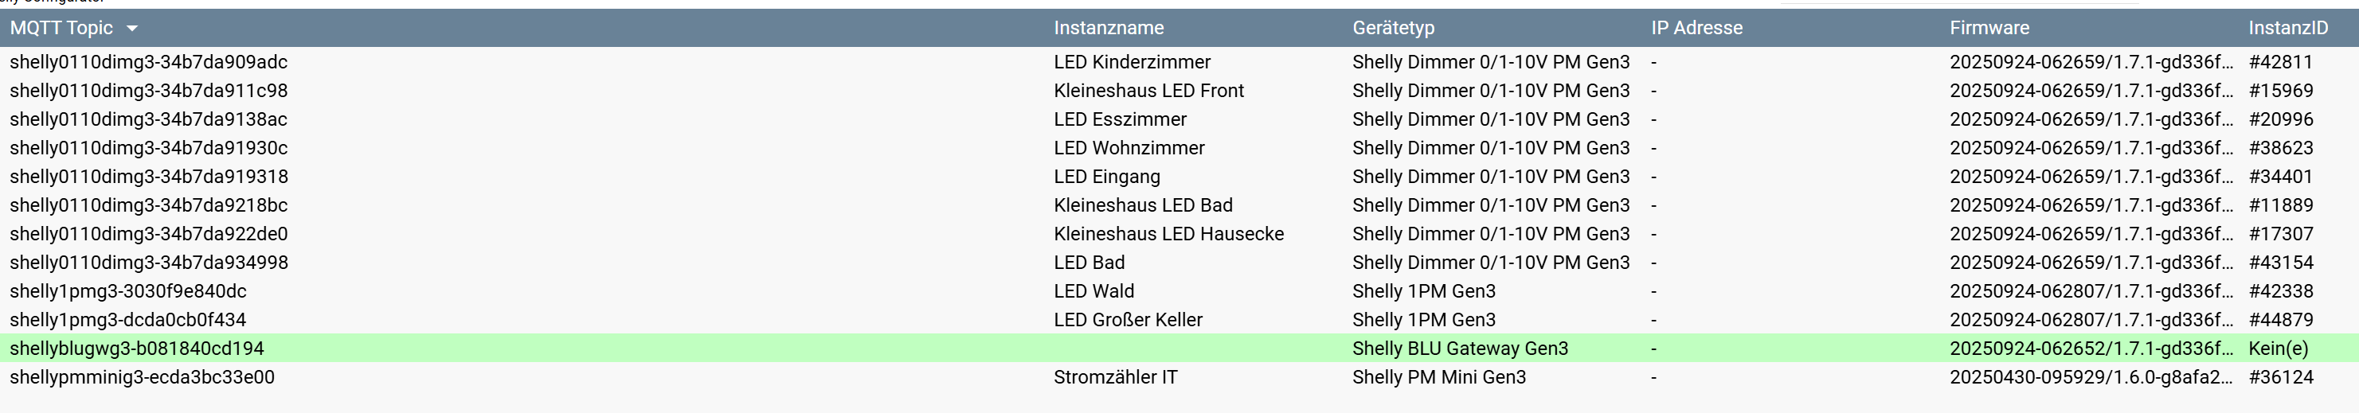The height and width of the screenshot is (413, 2359).
Task: Select the Kleineshaus LED Bad row
Action: [1143, 205]
